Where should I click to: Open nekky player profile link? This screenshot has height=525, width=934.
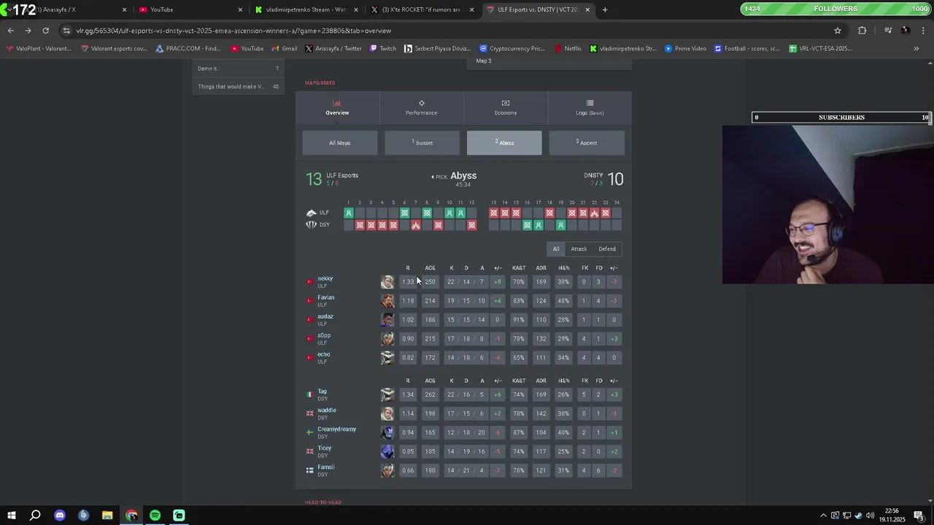[325, 279]
